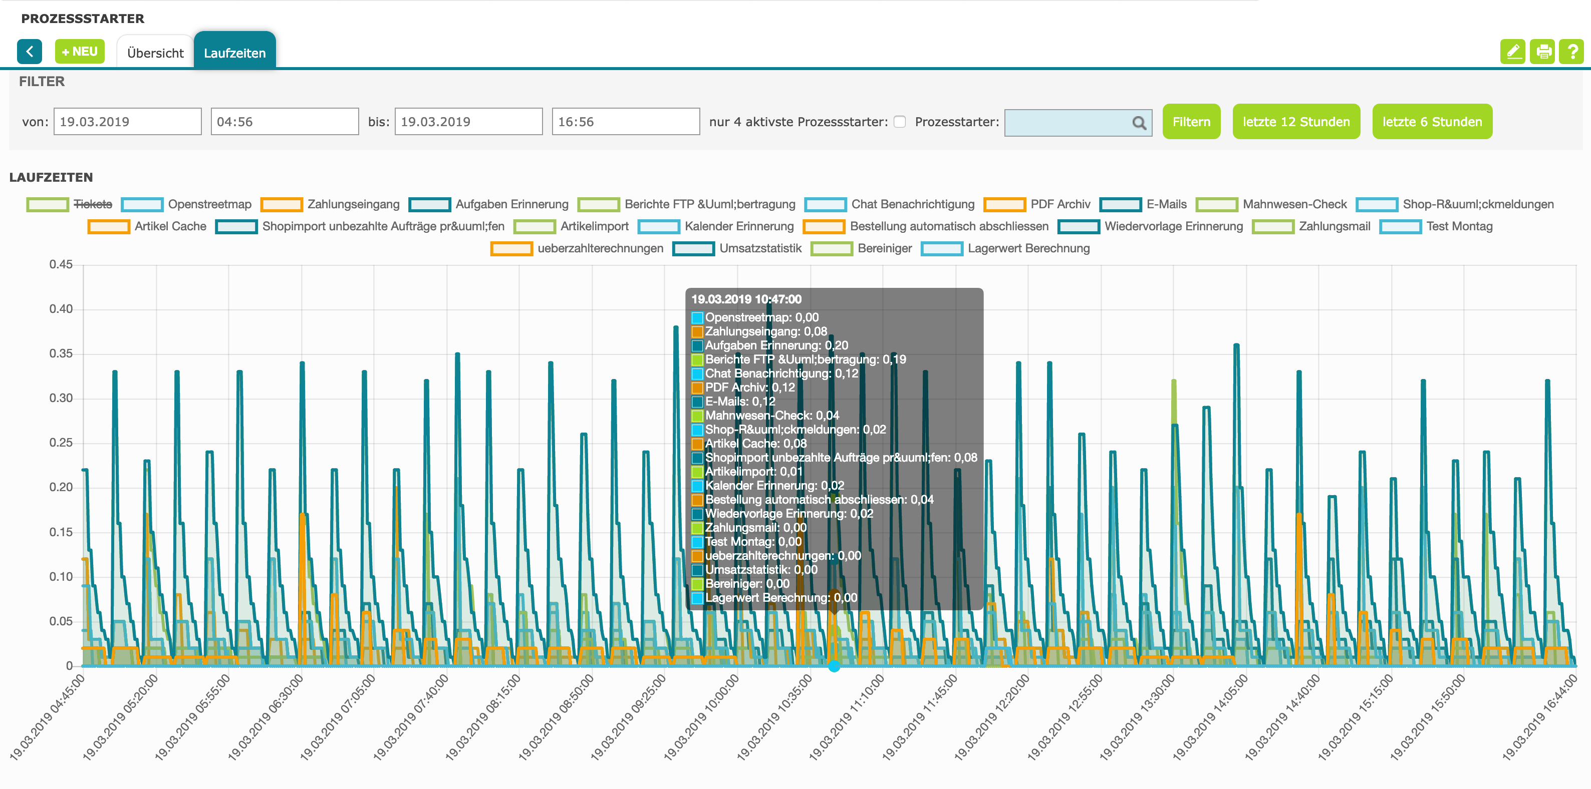Click the + NEU button

point(80,52)
